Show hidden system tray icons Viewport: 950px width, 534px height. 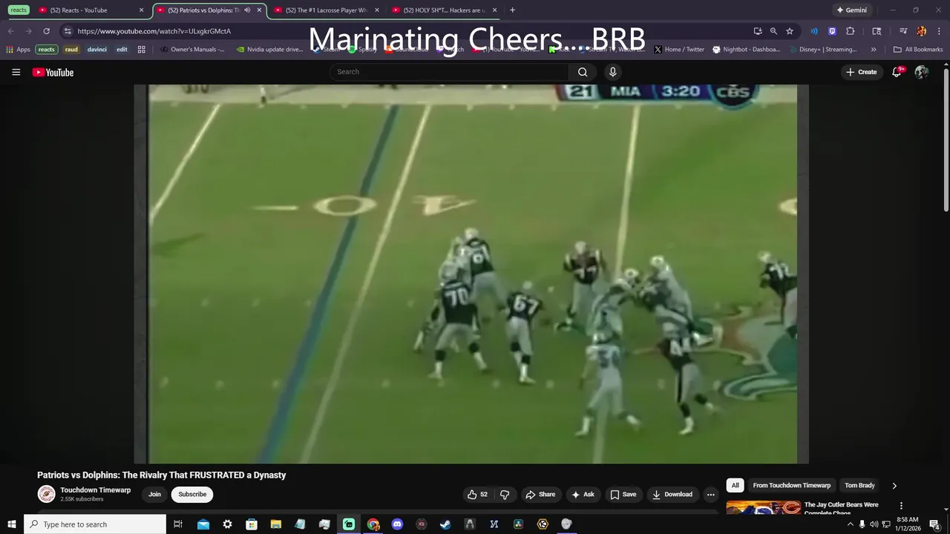click(x=850, y=524)
